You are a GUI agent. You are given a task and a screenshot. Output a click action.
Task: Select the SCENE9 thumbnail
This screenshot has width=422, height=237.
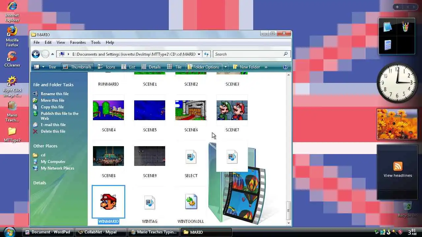click(x=150, y=156)
